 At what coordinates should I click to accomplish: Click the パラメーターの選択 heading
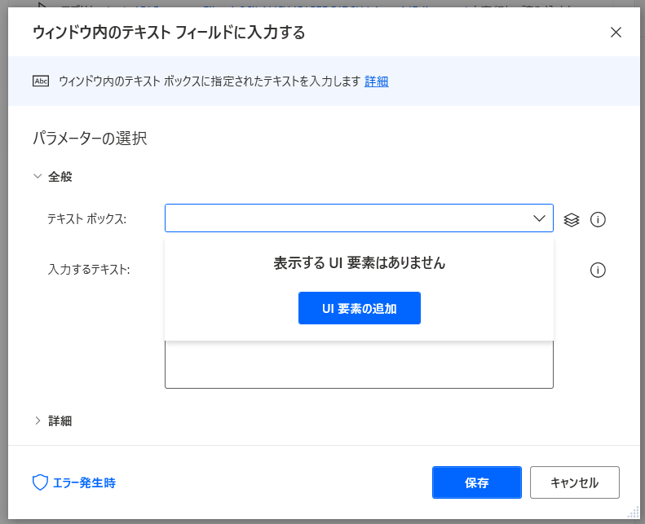(90, 138)
